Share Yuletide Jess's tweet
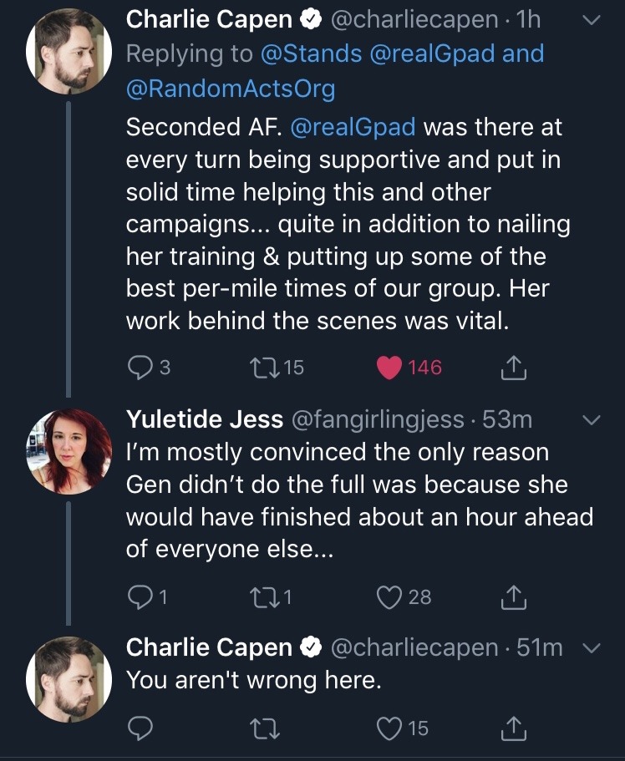The height and width of the screenshot is (761, 625). coord(511,596)
